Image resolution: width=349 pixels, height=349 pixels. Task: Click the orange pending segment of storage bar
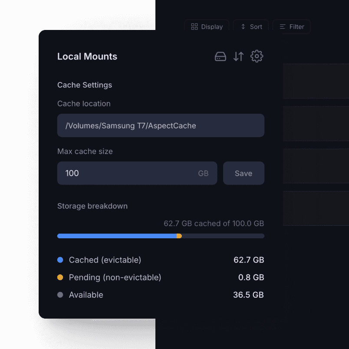[179, 236]
